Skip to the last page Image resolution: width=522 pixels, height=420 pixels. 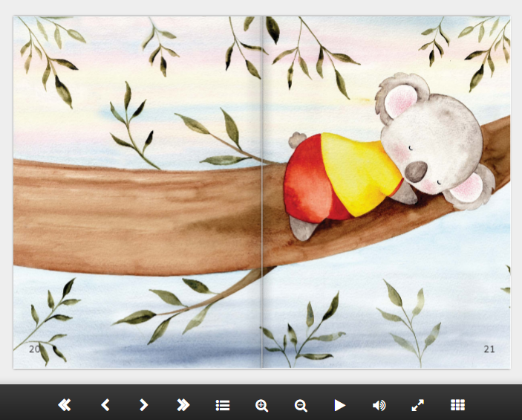click(x=183, y=405)
